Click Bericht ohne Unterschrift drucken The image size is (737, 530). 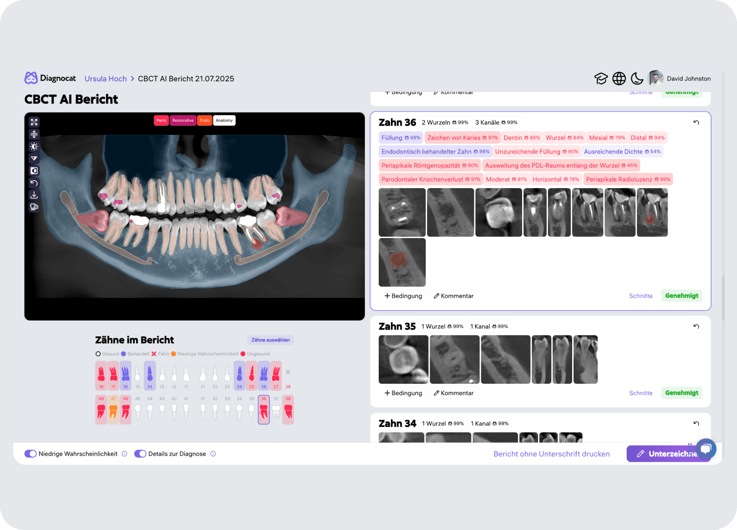551,454
